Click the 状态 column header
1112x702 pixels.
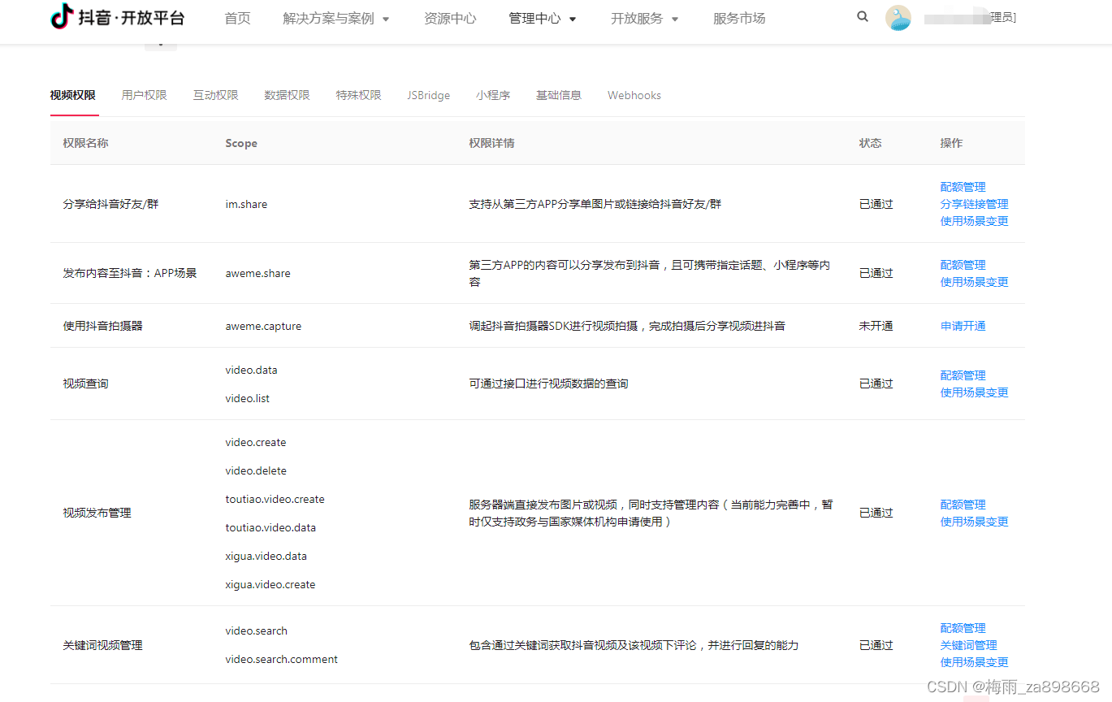pyautogui.click(x=870, y=143)
